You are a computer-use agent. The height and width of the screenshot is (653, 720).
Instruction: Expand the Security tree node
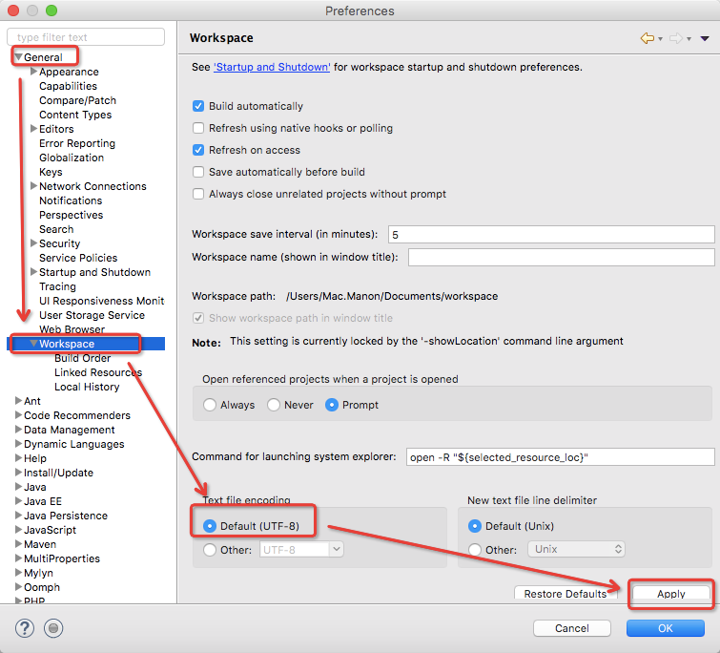pos(33,243)
